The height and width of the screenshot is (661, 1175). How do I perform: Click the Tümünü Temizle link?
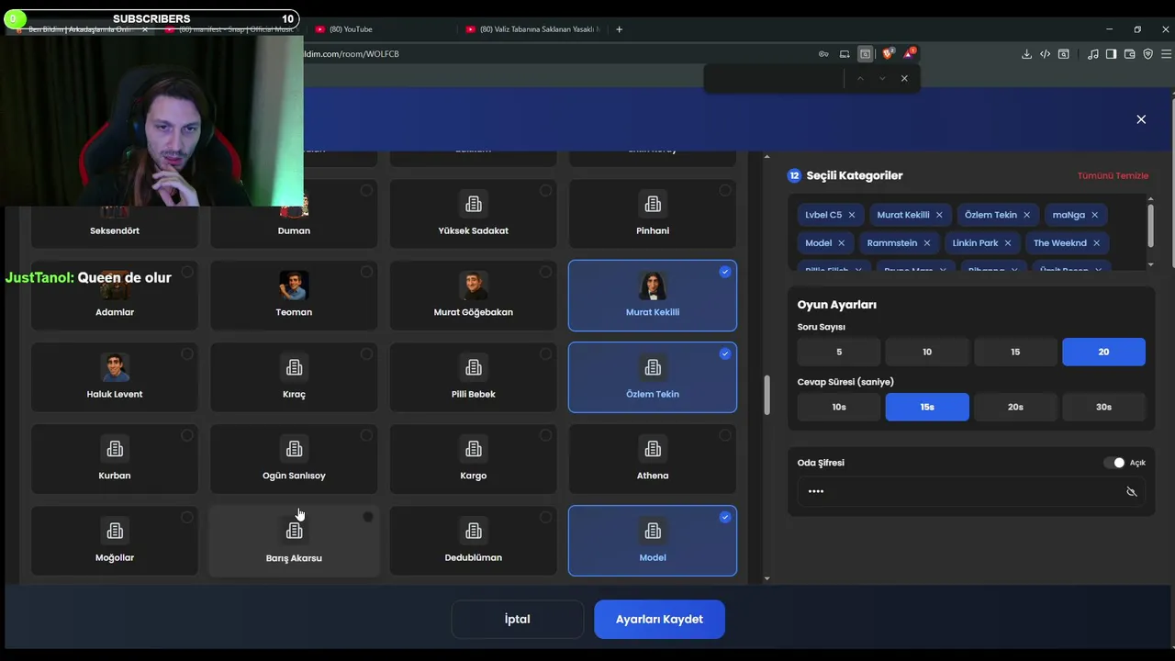1113,175
